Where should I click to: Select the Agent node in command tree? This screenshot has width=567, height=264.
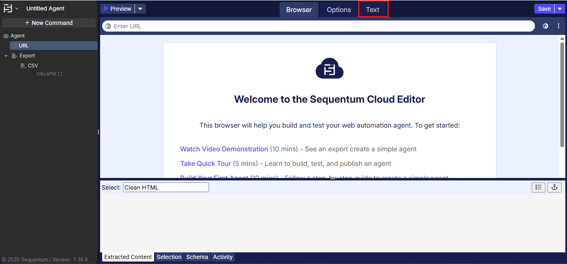point(17,36)
